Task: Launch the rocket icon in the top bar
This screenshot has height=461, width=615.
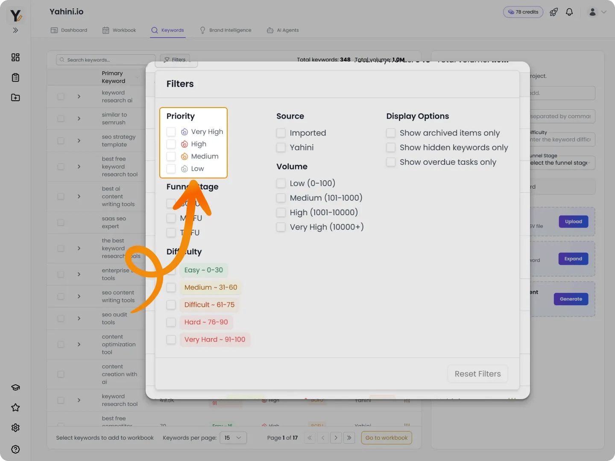Action: click(x=553, y=12)
